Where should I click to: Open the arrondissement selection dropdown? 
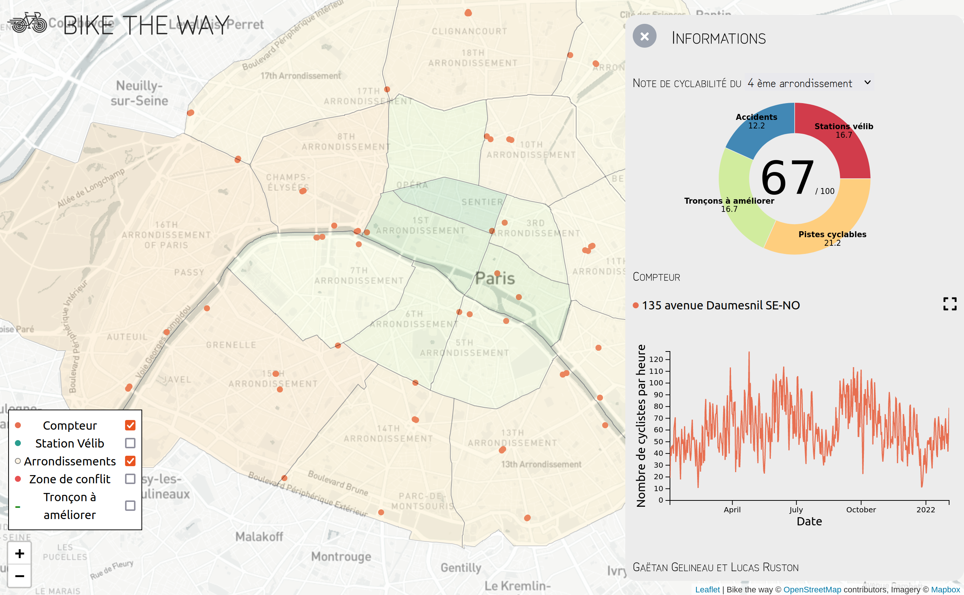pyautogui.click(x=808, y=83)
